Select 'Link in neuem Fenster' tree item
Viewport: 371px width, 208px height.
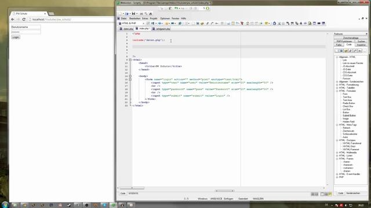coord(353,63)
